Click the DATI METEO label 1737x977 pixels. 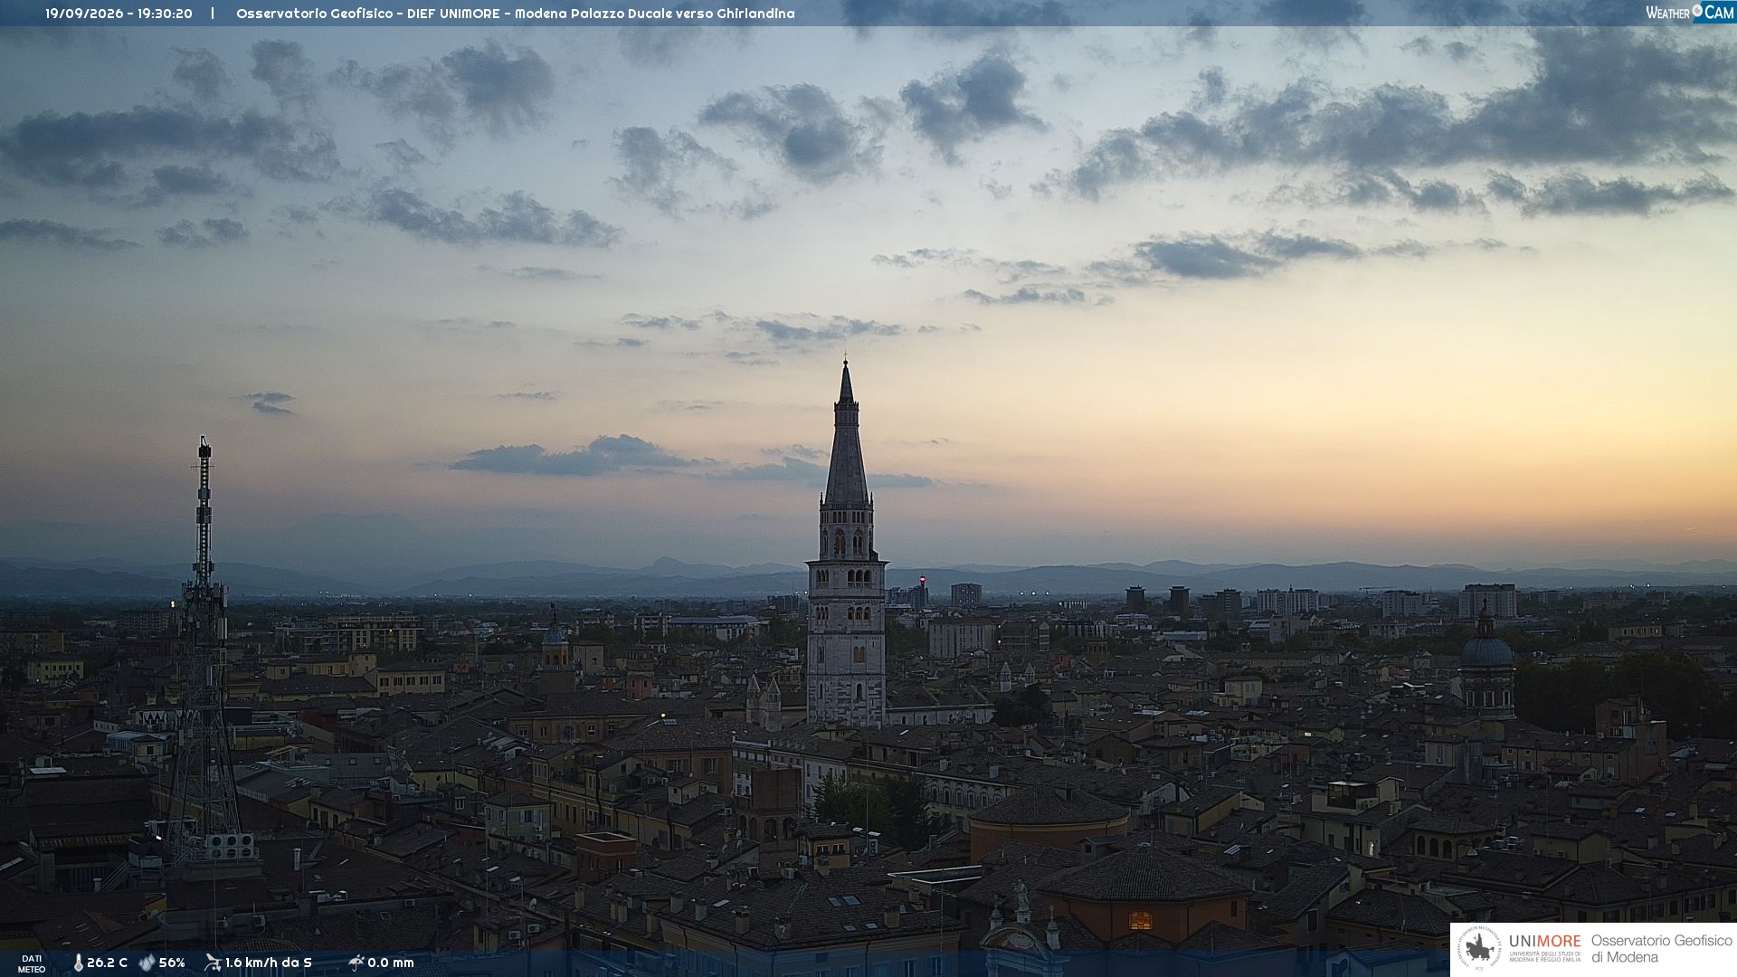(x=32, y=963)
